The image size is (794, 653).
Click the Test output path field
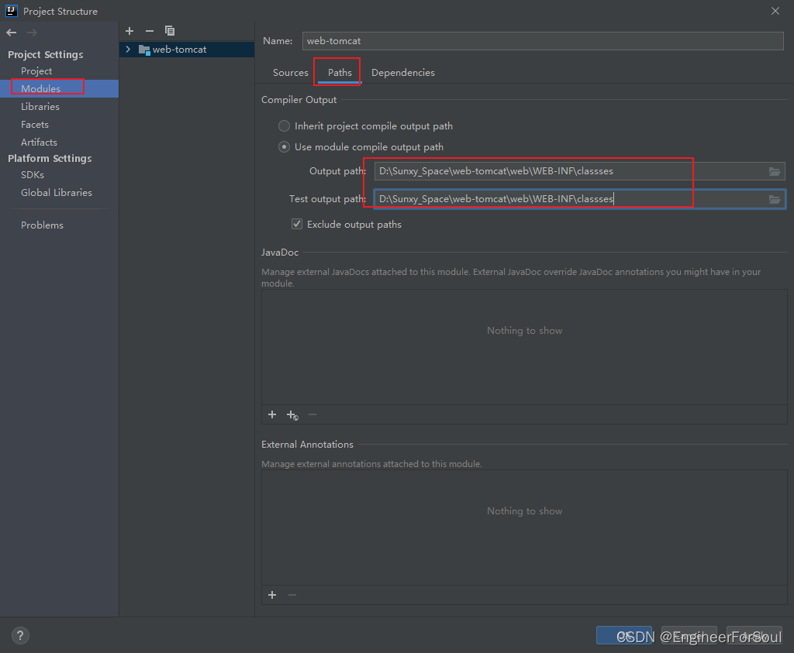tap(580, 199)
